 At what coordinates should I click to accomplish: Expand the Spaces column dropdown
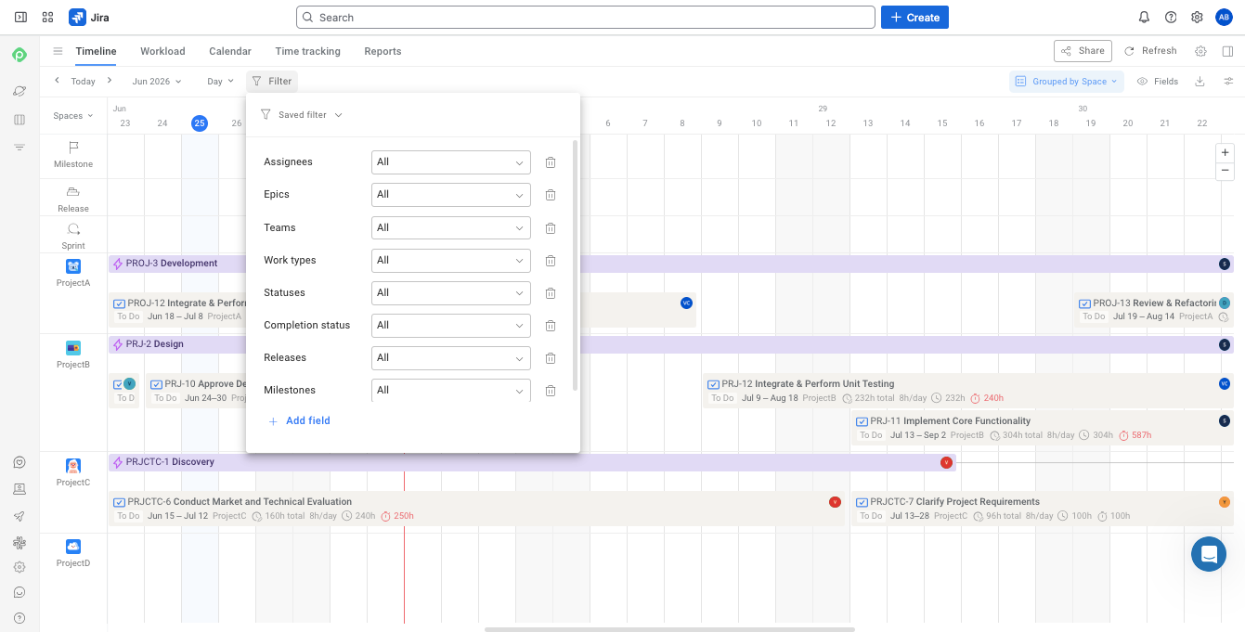click(73, 116)
